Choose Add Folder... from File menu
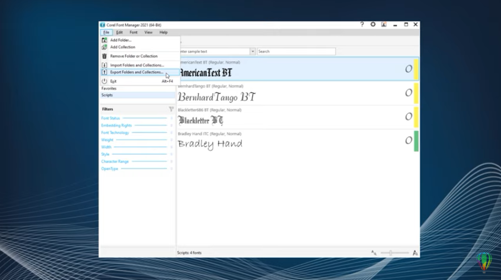This screenshot has height=280, width=501. (x=140, y=40)
